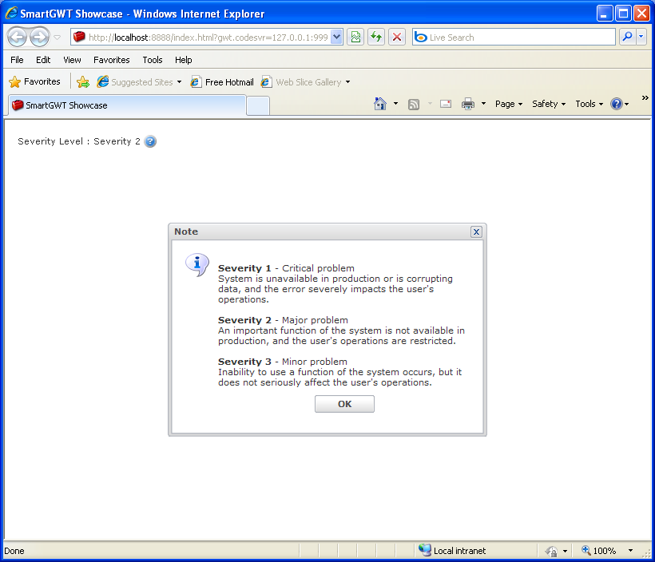Viewport: 655px width, 562px height.
Task: Open Suggested Sites link
Action: click(x=140, y=82)
